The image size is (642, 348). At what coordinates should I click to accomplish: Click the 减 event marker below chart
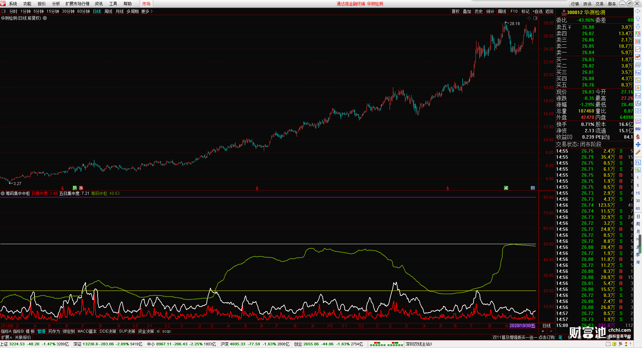click(x=506, y=188)
